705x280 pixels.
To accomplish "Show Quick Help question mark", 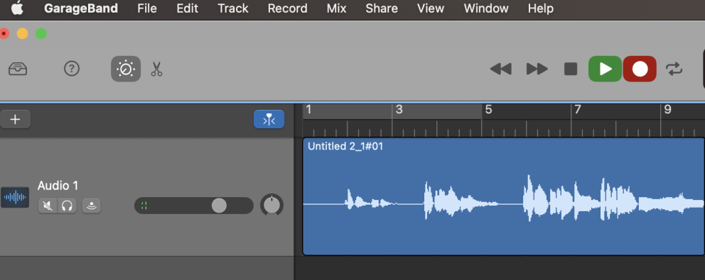I will 72,69.
